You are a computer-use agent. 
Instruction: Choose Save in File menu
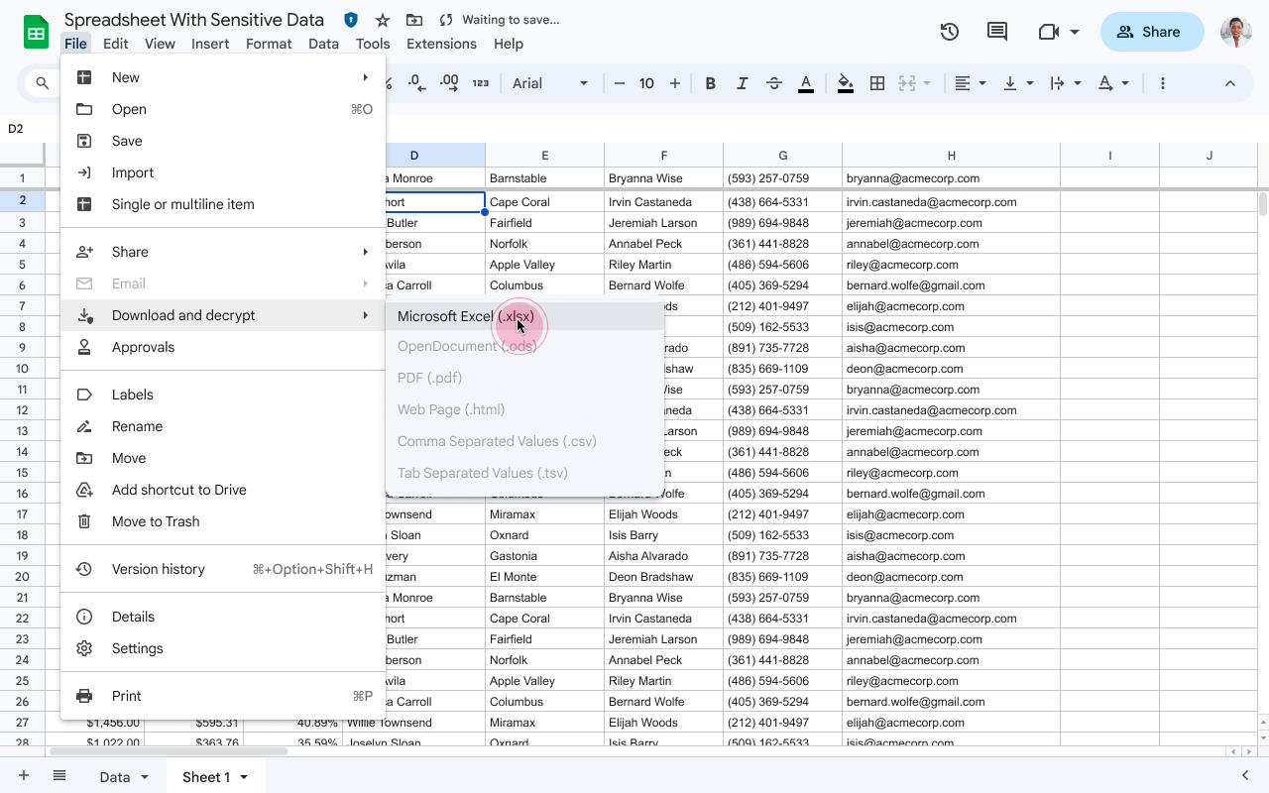(223, 141)
